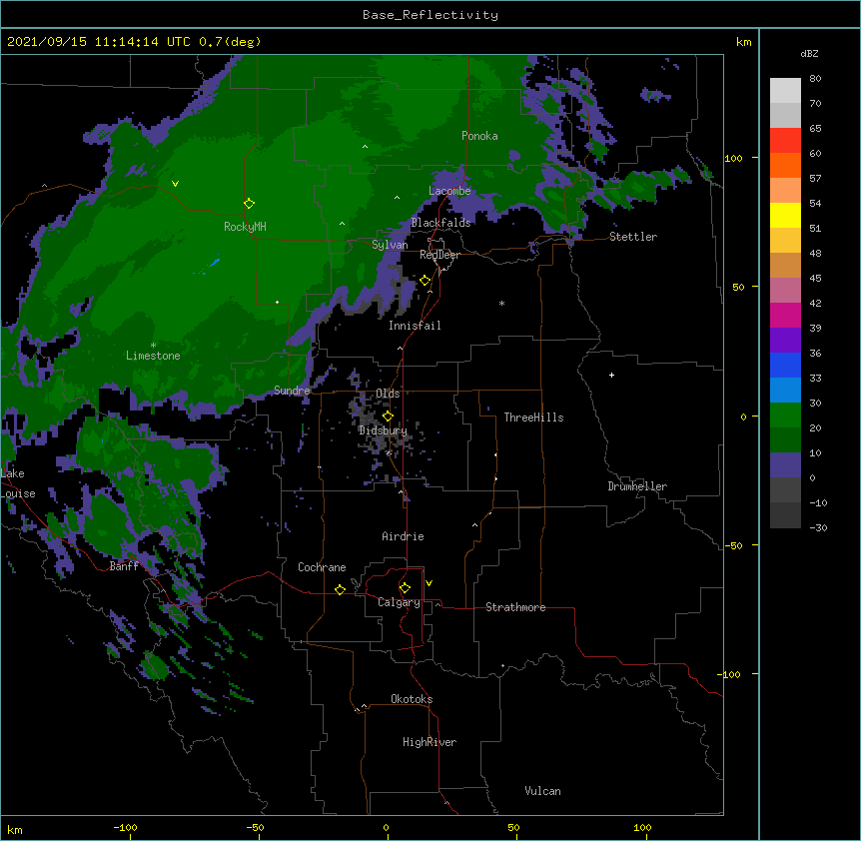Screen dimensions: 861x841
Task: Click the Vulcan label
Action: (x=542, y=791)
